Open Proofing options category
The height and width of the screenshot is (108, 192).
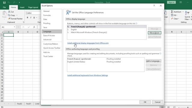click(x=52, y=23)
